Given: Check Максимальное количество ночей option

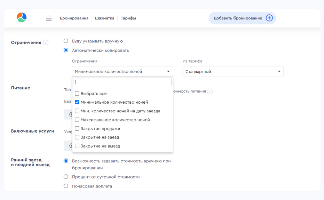Looking at the screenshot, I should (77, 120).
